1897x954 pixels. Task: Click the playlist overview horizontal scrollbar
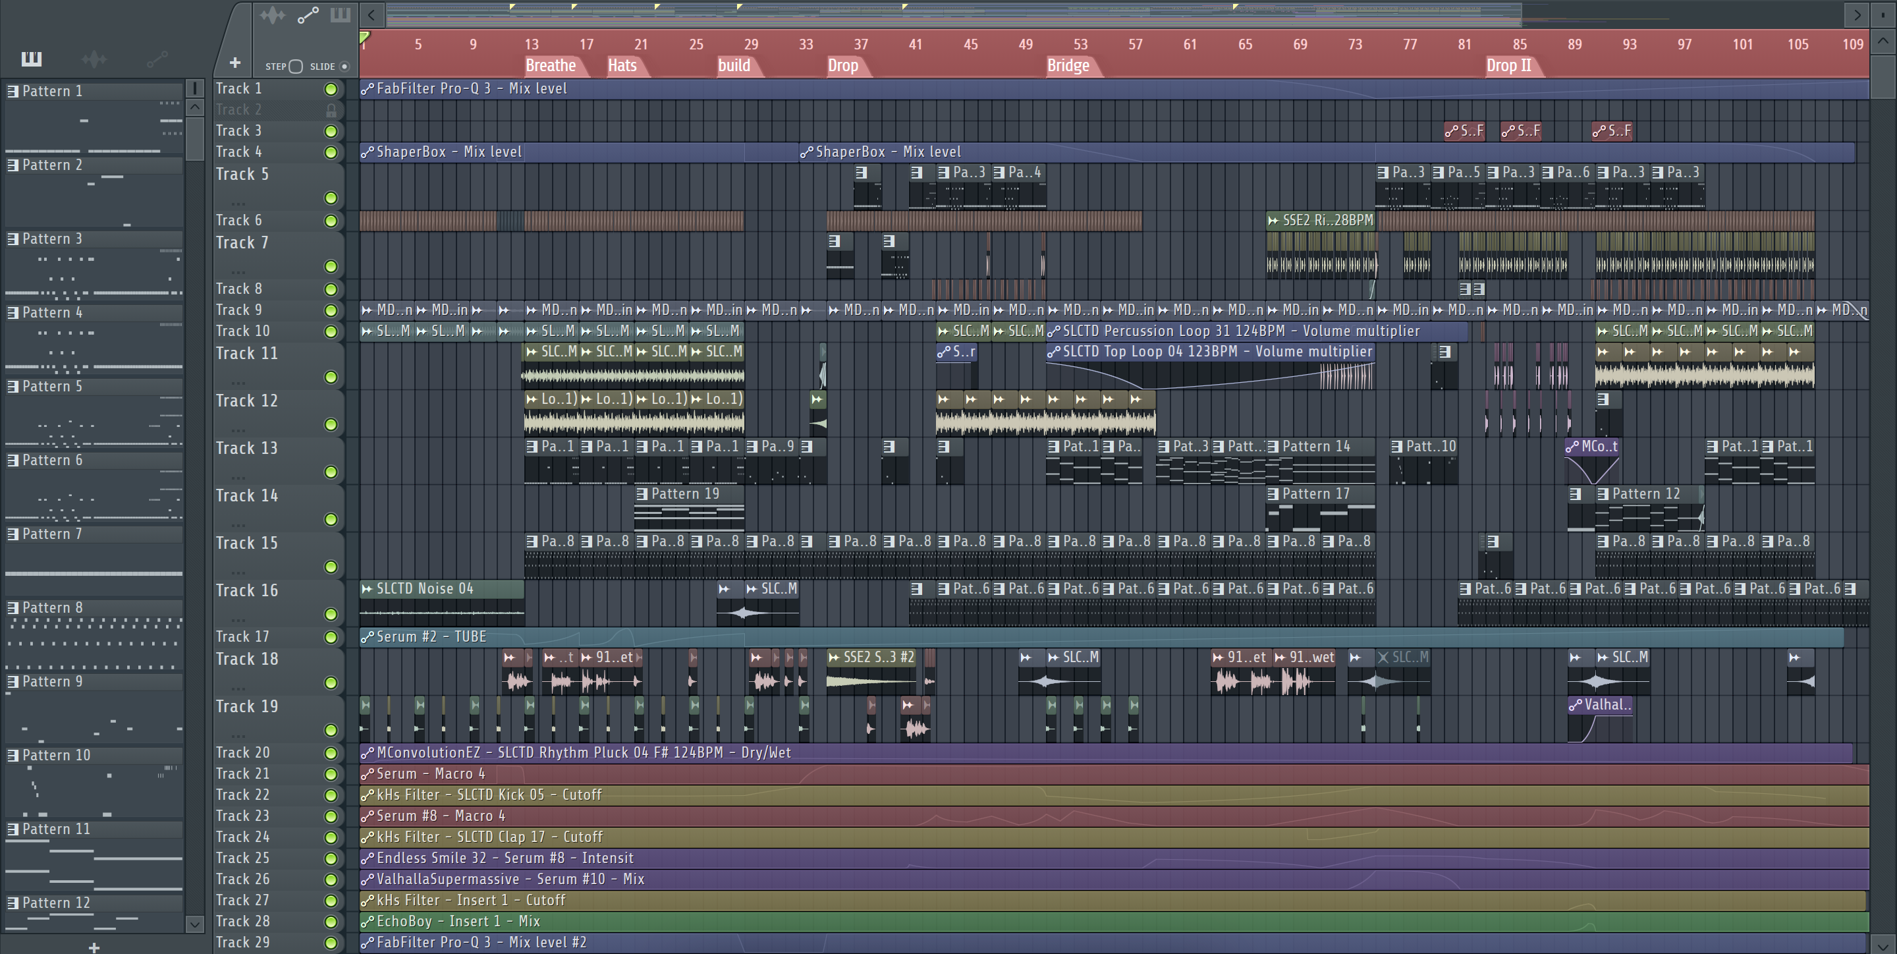[x=954, y=14]
